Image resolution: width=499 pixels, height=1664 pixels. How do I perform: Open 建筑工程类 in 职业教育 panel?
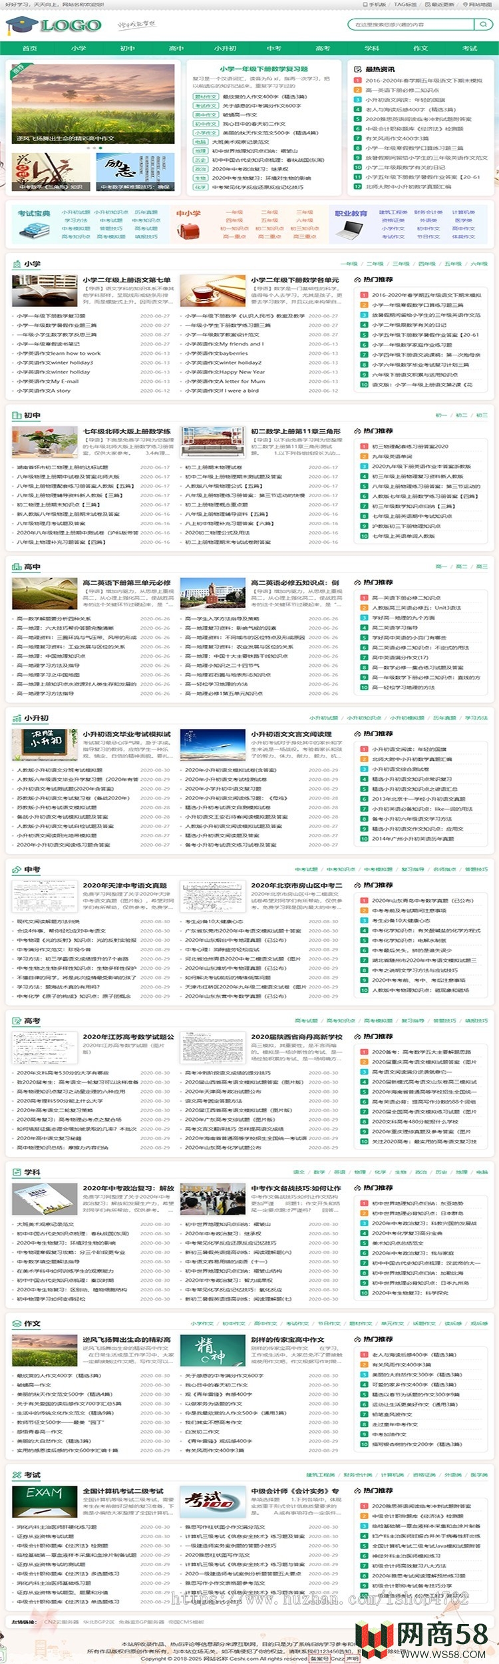pyautogui.click(x=393, y=212)
